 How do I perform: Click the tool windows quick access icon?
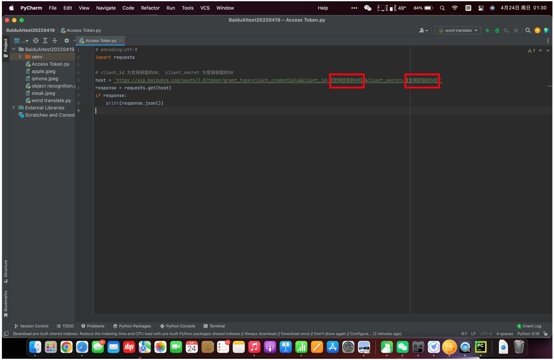tap(6, 334)
